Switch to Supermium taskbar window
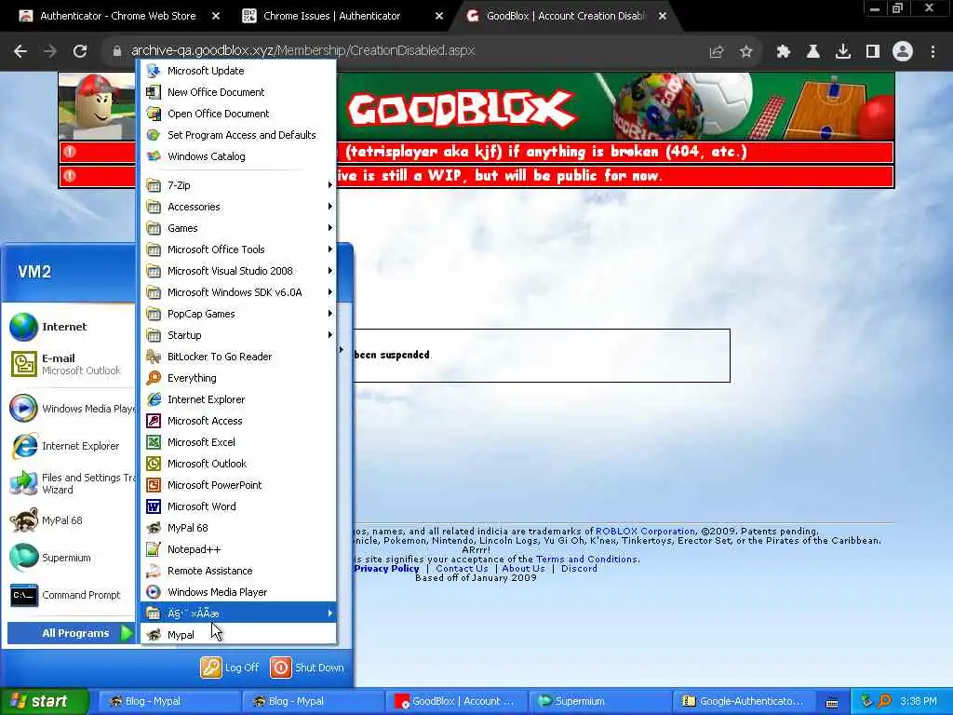Image resolution: width=953 pixels, height=715 pixels. tap(600, 701)
